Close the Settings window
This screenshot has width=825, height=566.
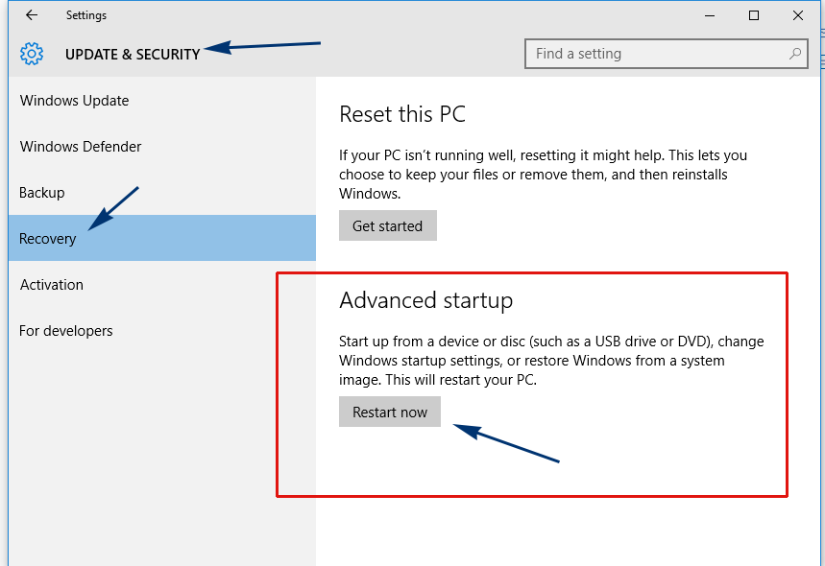pyautogui.click(x=798, y=15)
